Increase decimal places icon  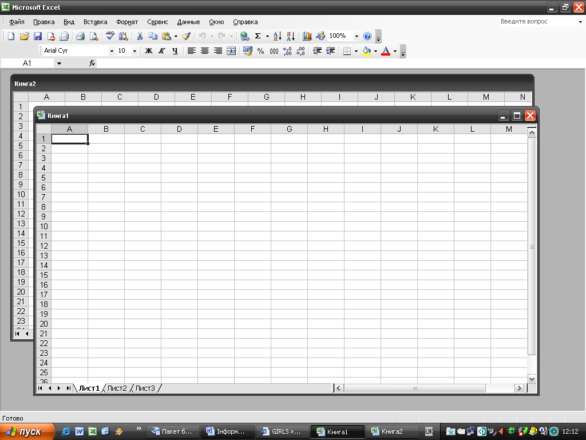tap(287, 51)
